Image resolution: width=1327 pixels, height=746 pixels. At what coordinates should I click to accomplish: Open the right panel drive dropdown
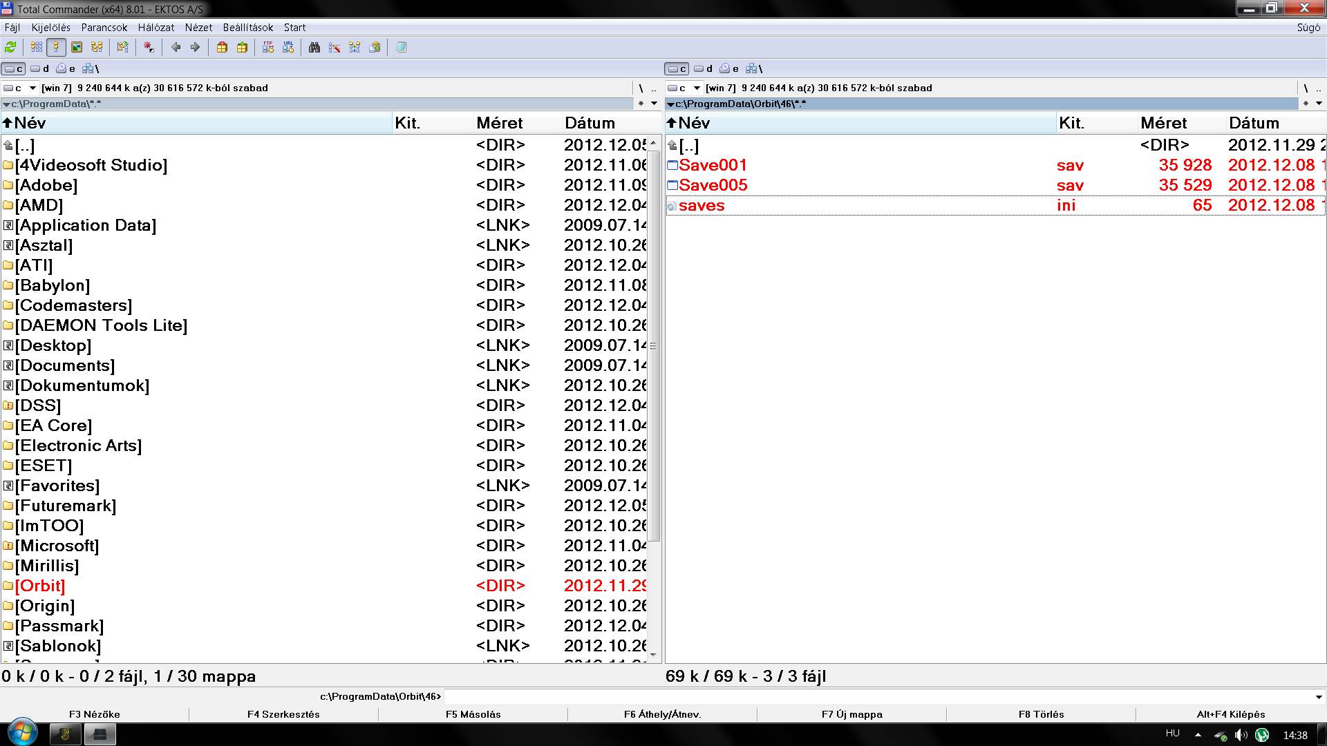[x=697, y=88]
